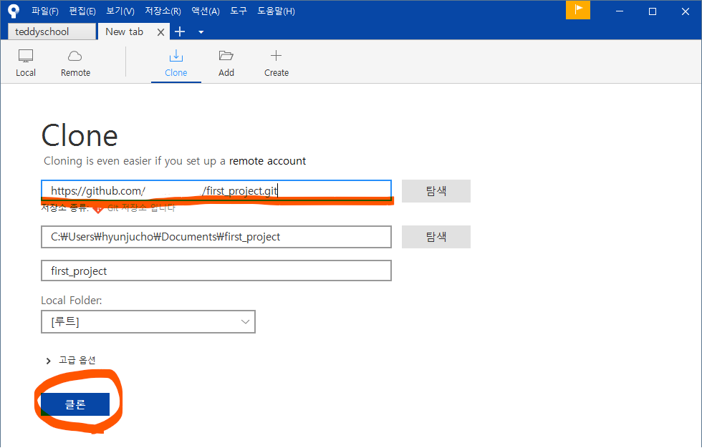Open the 도움말(H) menu
702x448 pixels.
tap(276, 11)
